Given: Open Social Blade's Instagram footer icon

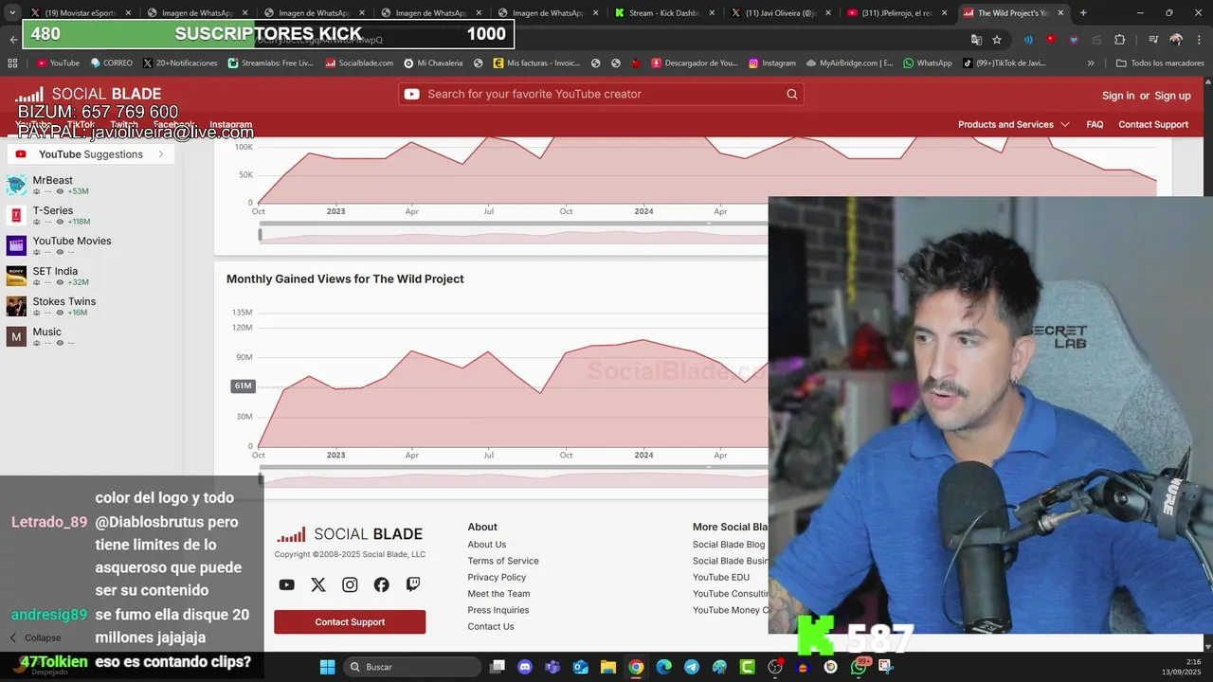Looking at the screenshot, I should pos(350,584).
